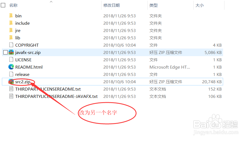Click the 20,748 KB size cell

click(212, 82)
